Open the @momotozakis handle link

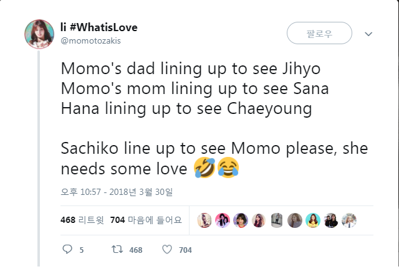tap(91, 40)
